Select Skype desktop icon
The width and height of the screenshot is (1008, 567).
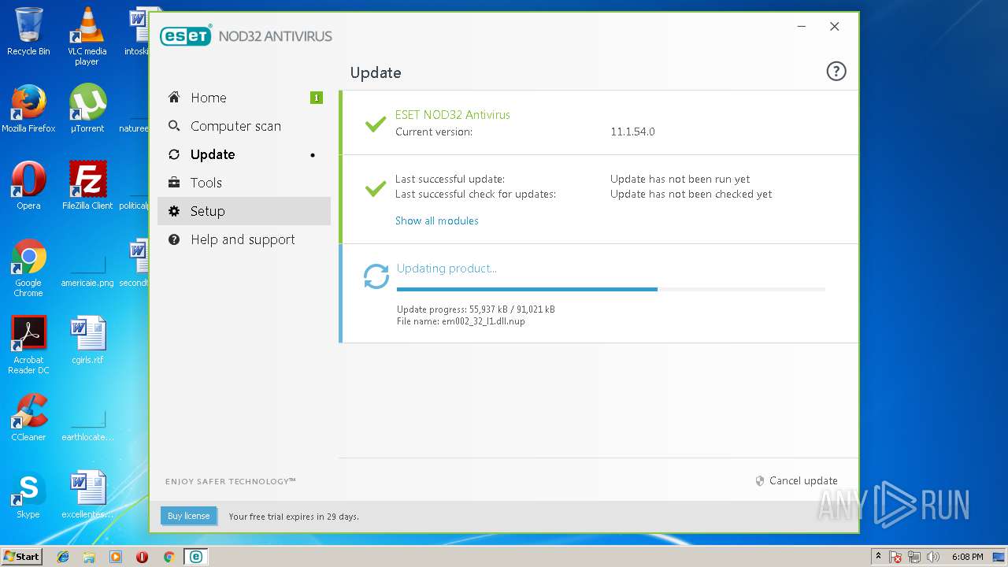point(28,495)
